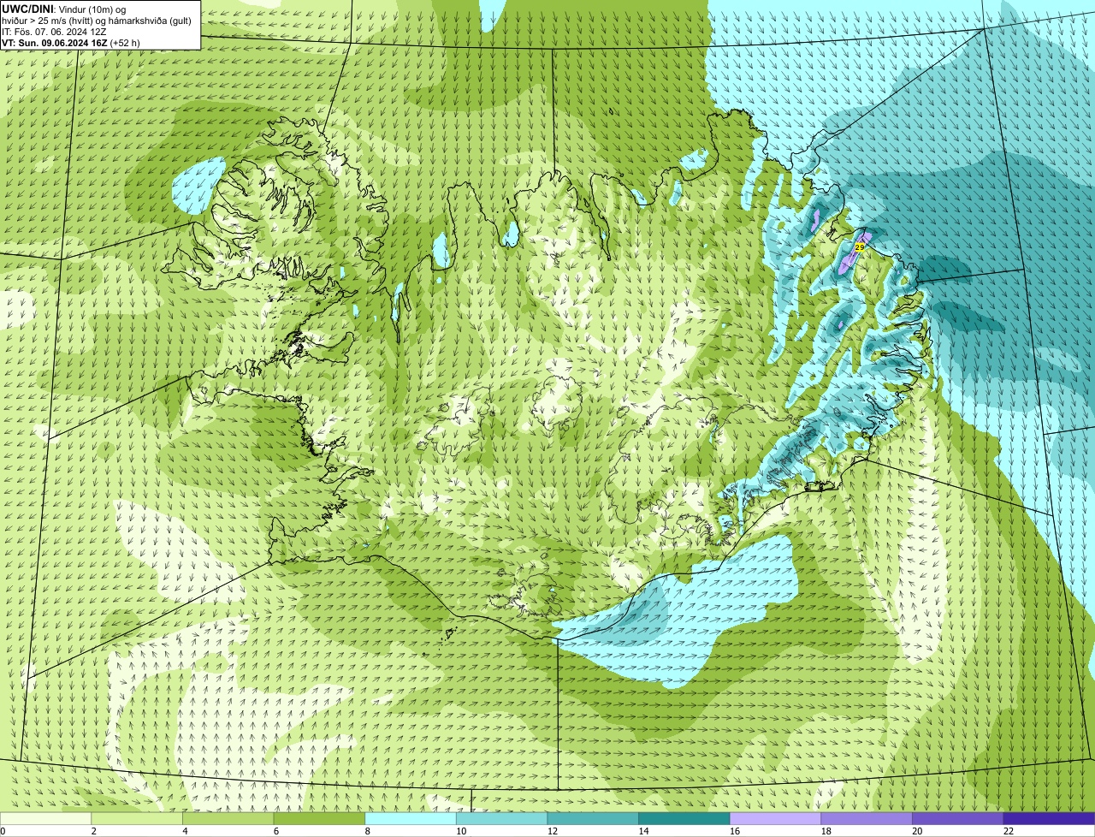This screenshot has width=1095, height=837.
Task: Click the legend number 10
Action: point(461,830)
